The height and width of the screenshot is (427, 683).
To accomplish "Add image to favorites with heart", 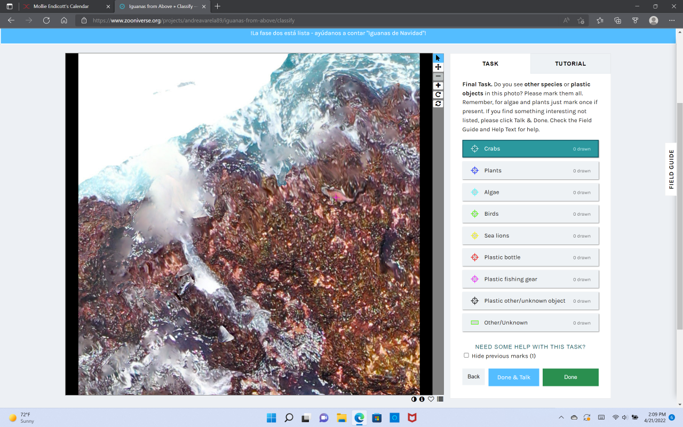I will click(x=431, y=399).
